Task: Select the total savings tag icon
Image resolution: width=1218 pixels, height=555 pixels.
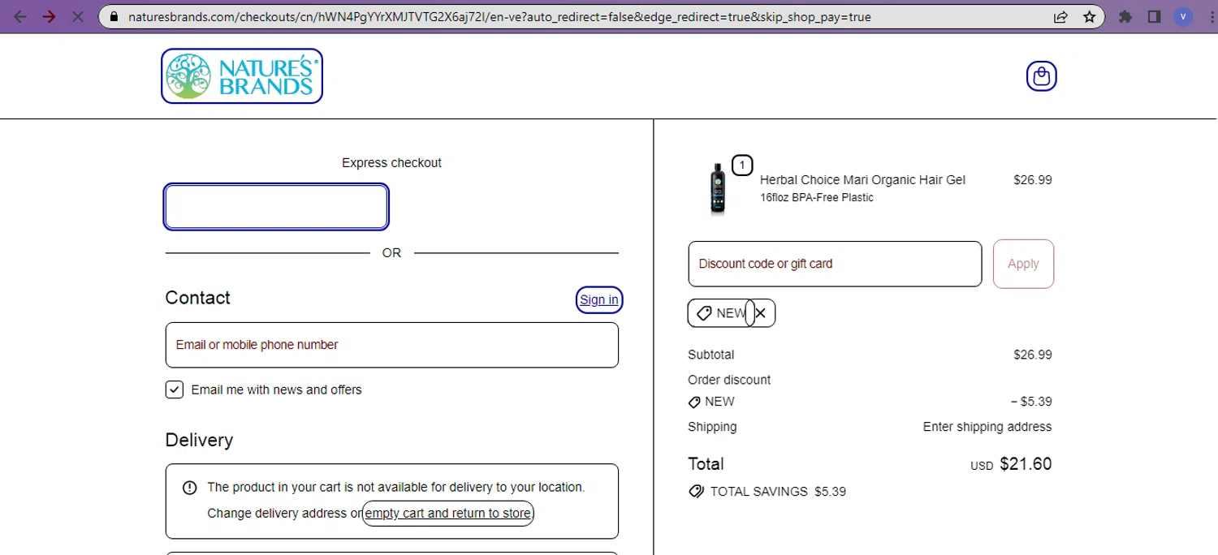Action: click(696, 492)
